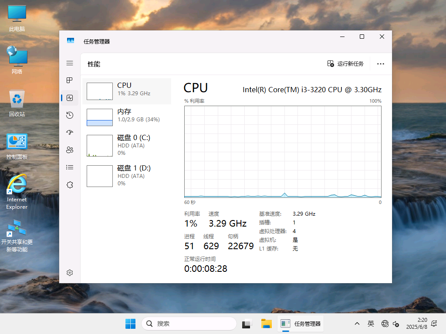This screenshot has height=334, width=446.
Task: Select the Internet Explorer desktop shortcut
Action: click(x=17, y=192)
